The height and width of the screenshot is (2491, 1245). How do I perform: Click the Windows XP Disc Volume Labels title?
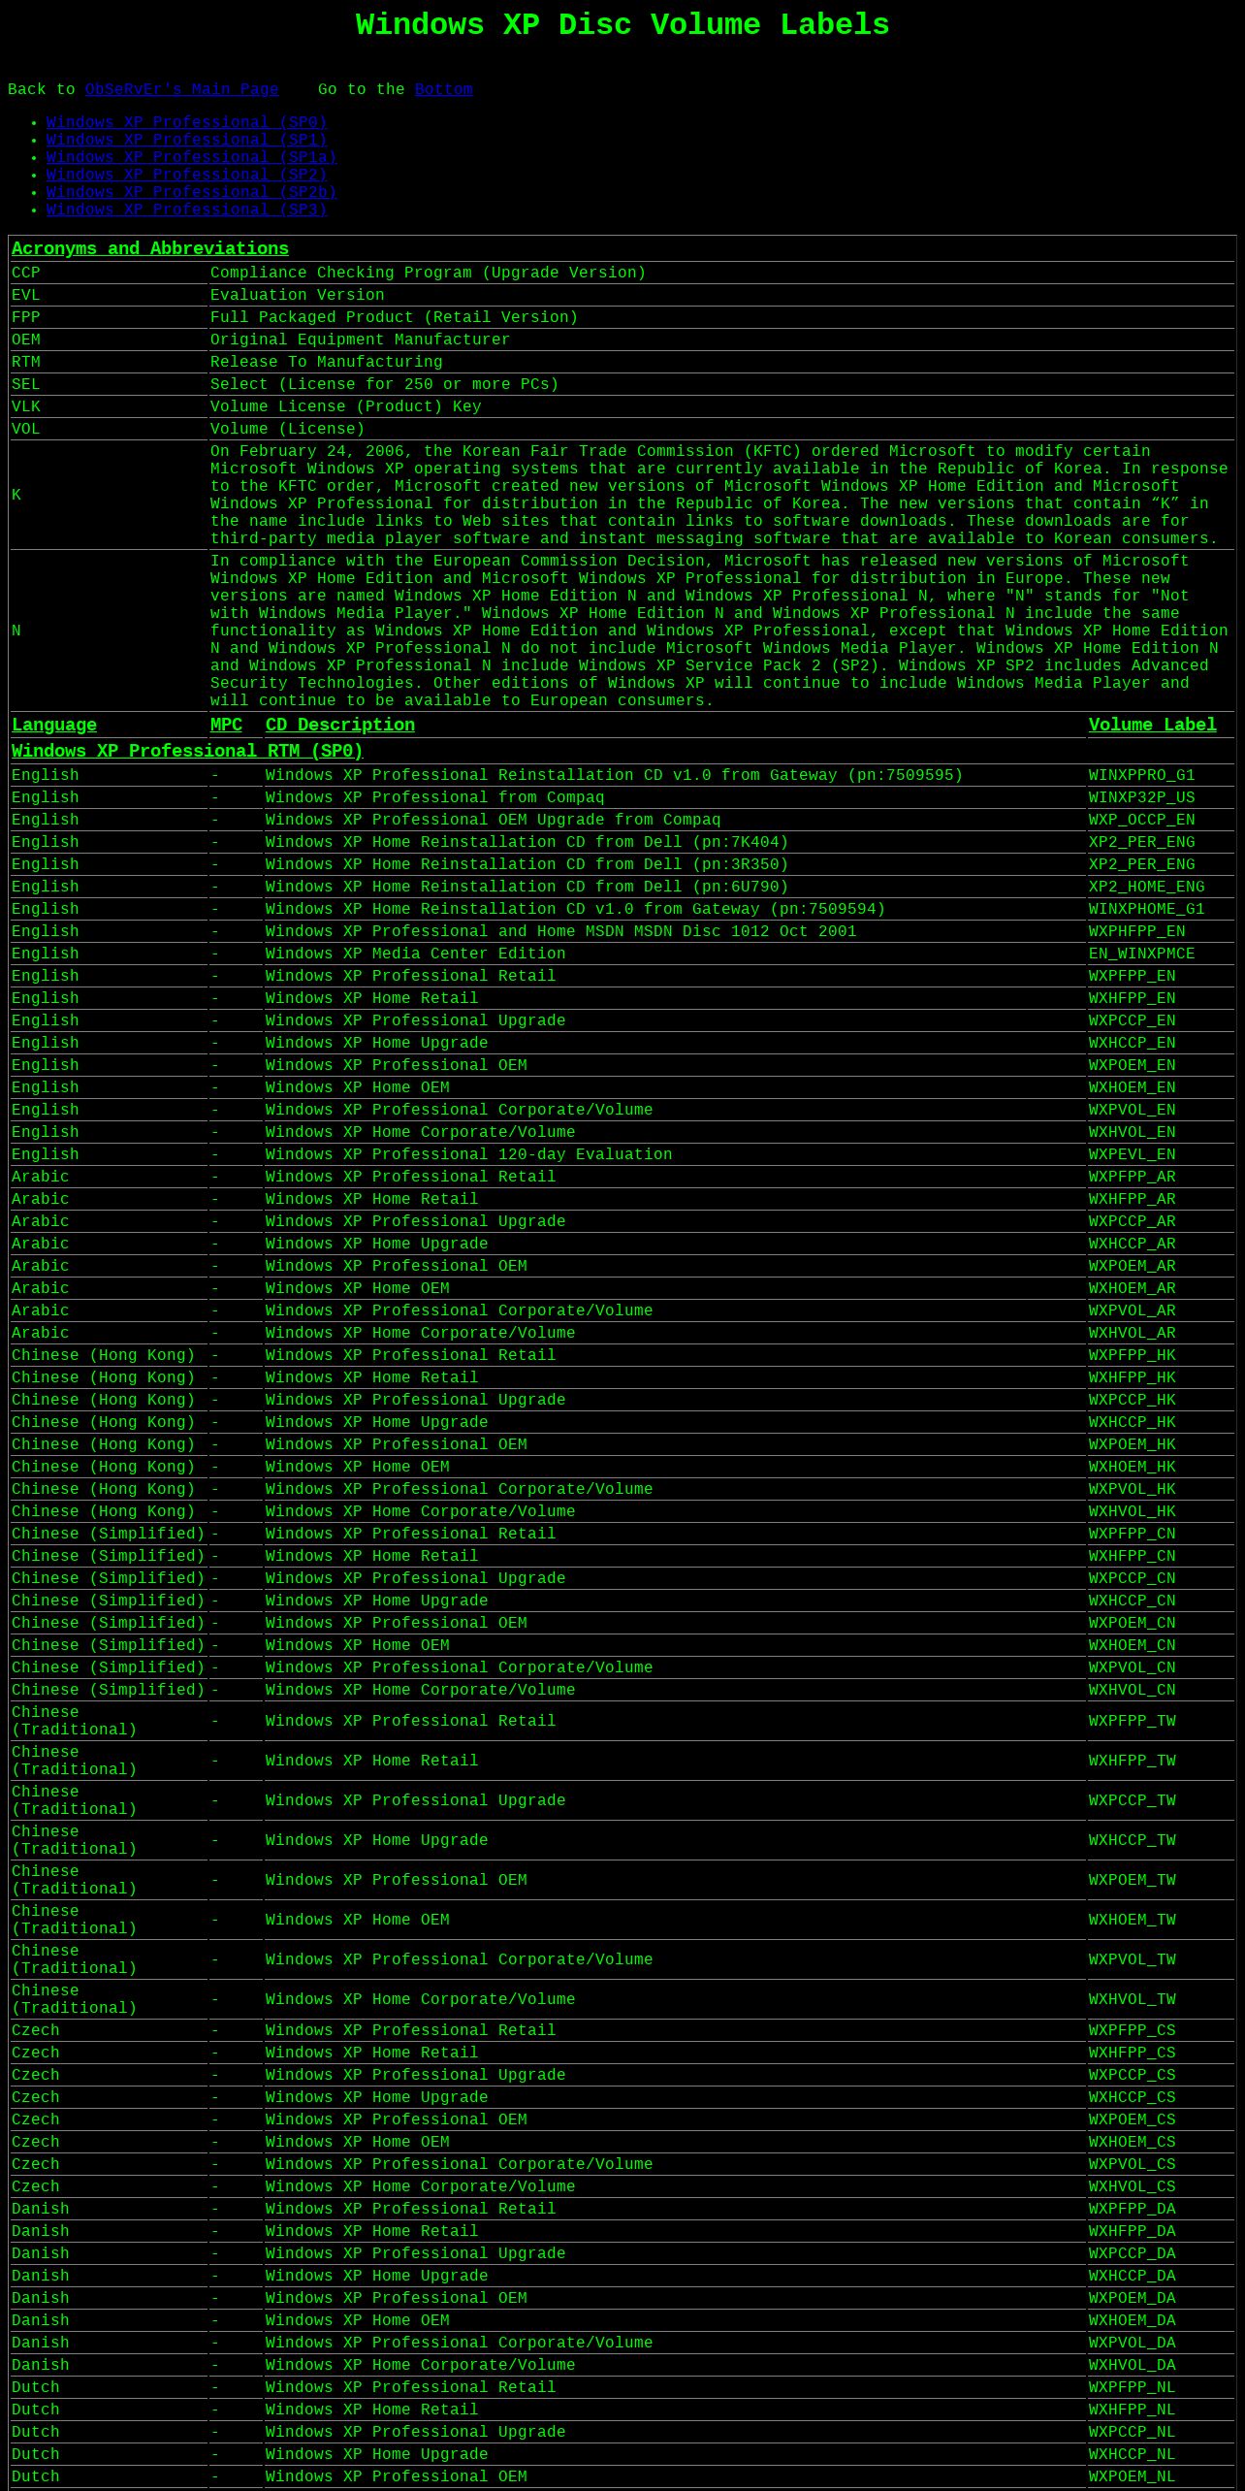point(622,25)
